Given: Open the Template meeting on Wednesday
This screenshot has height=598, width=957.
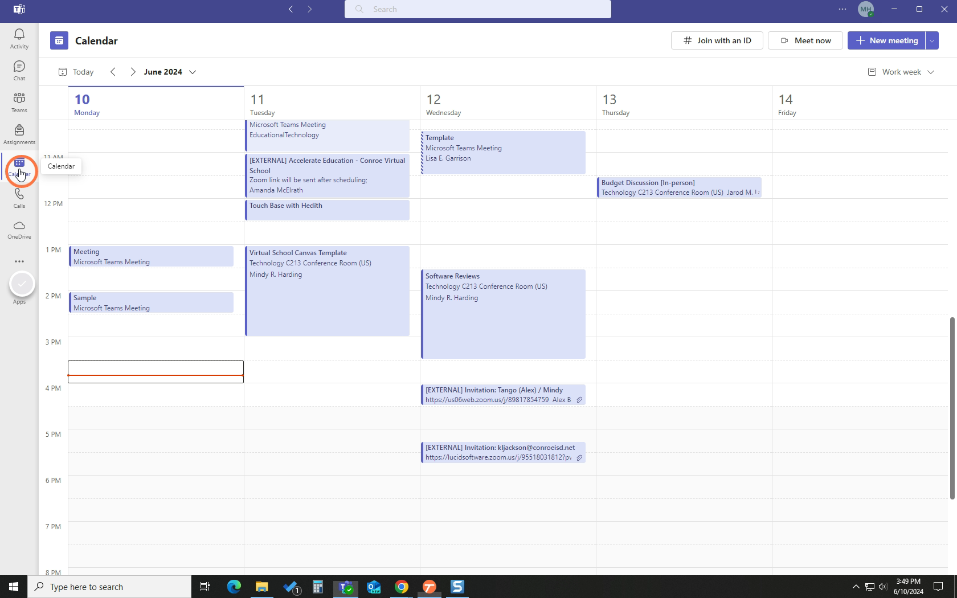Looking at the screenshot, I should 503,152.
